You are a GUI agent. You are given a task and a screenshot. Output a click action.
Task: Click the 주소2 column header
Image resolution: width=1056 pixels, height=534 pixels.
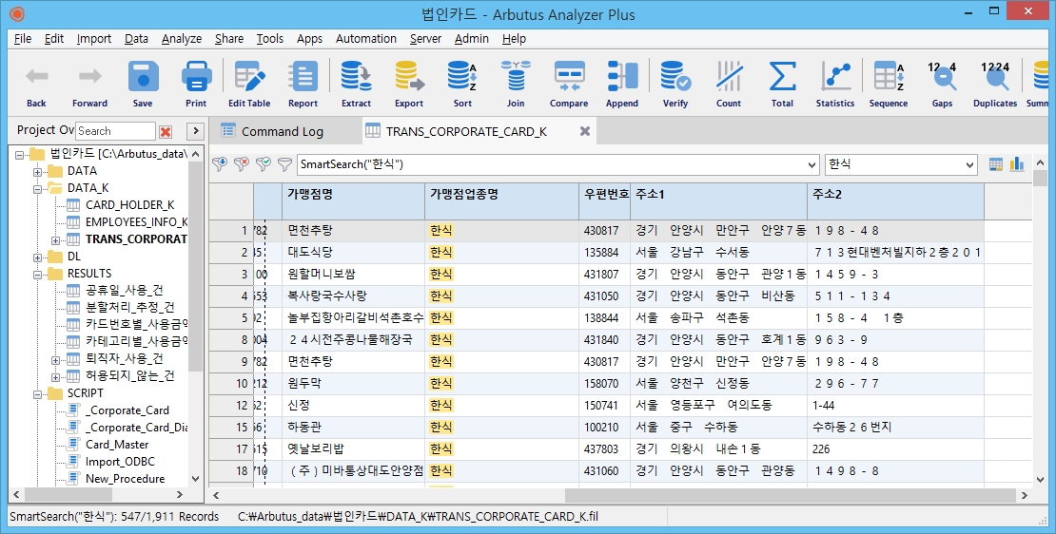[x=896, y=201]
